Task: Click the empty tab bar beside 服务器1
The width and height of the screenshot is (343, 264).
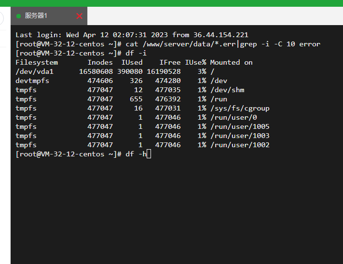Action: [215, 16]
